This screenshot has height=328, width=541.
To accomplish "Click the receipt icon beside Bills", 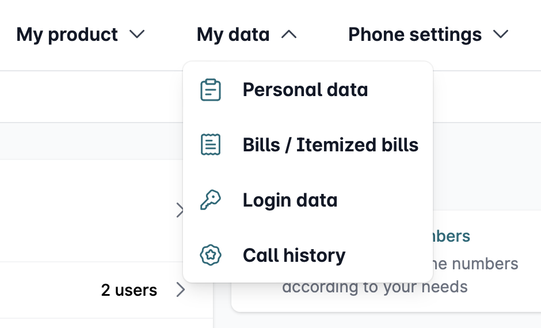I will click(x=210, y=145).
